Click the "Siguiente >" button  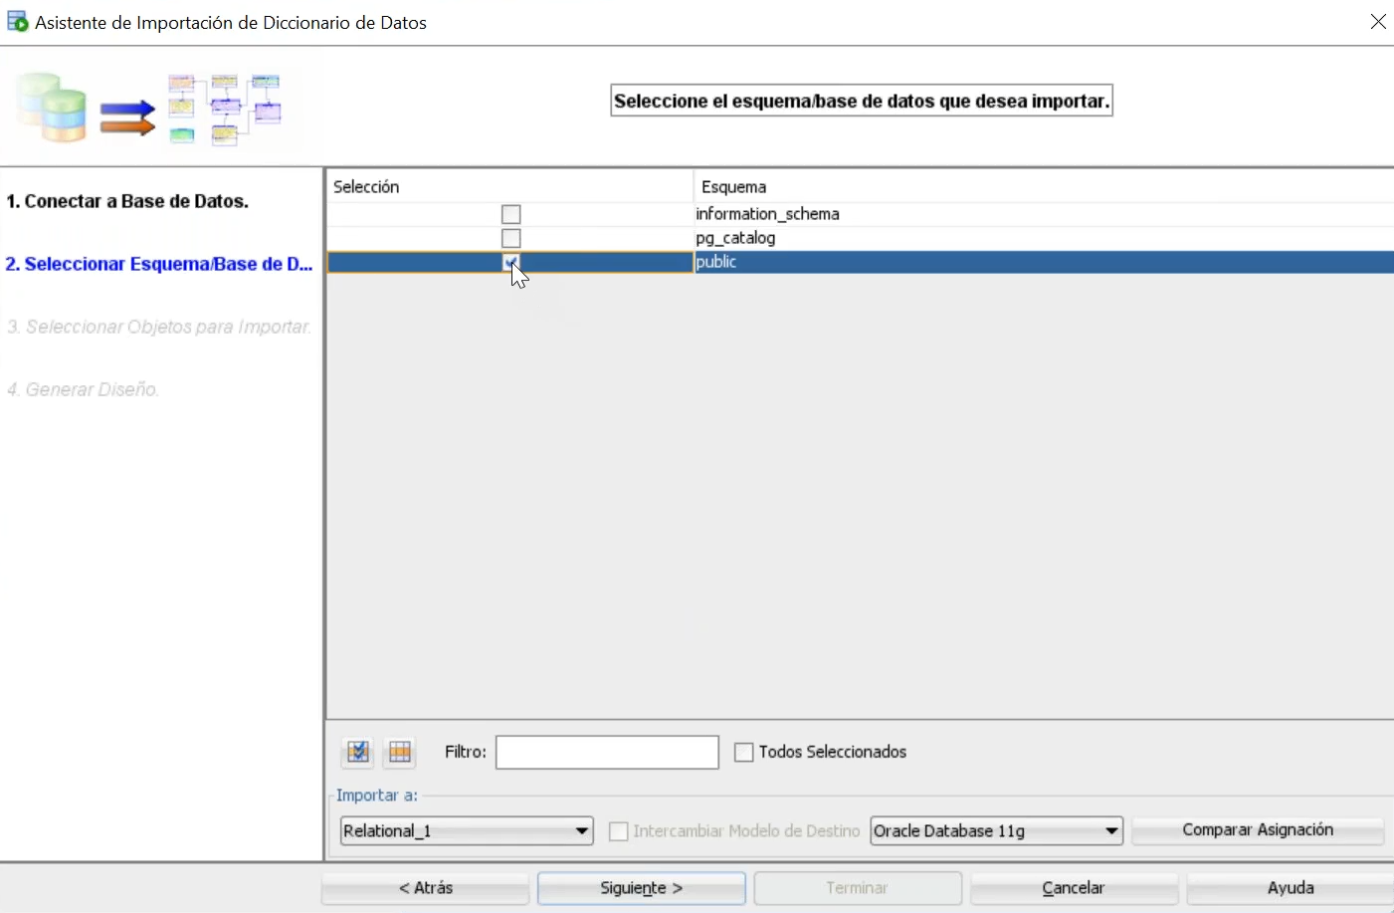641,887
